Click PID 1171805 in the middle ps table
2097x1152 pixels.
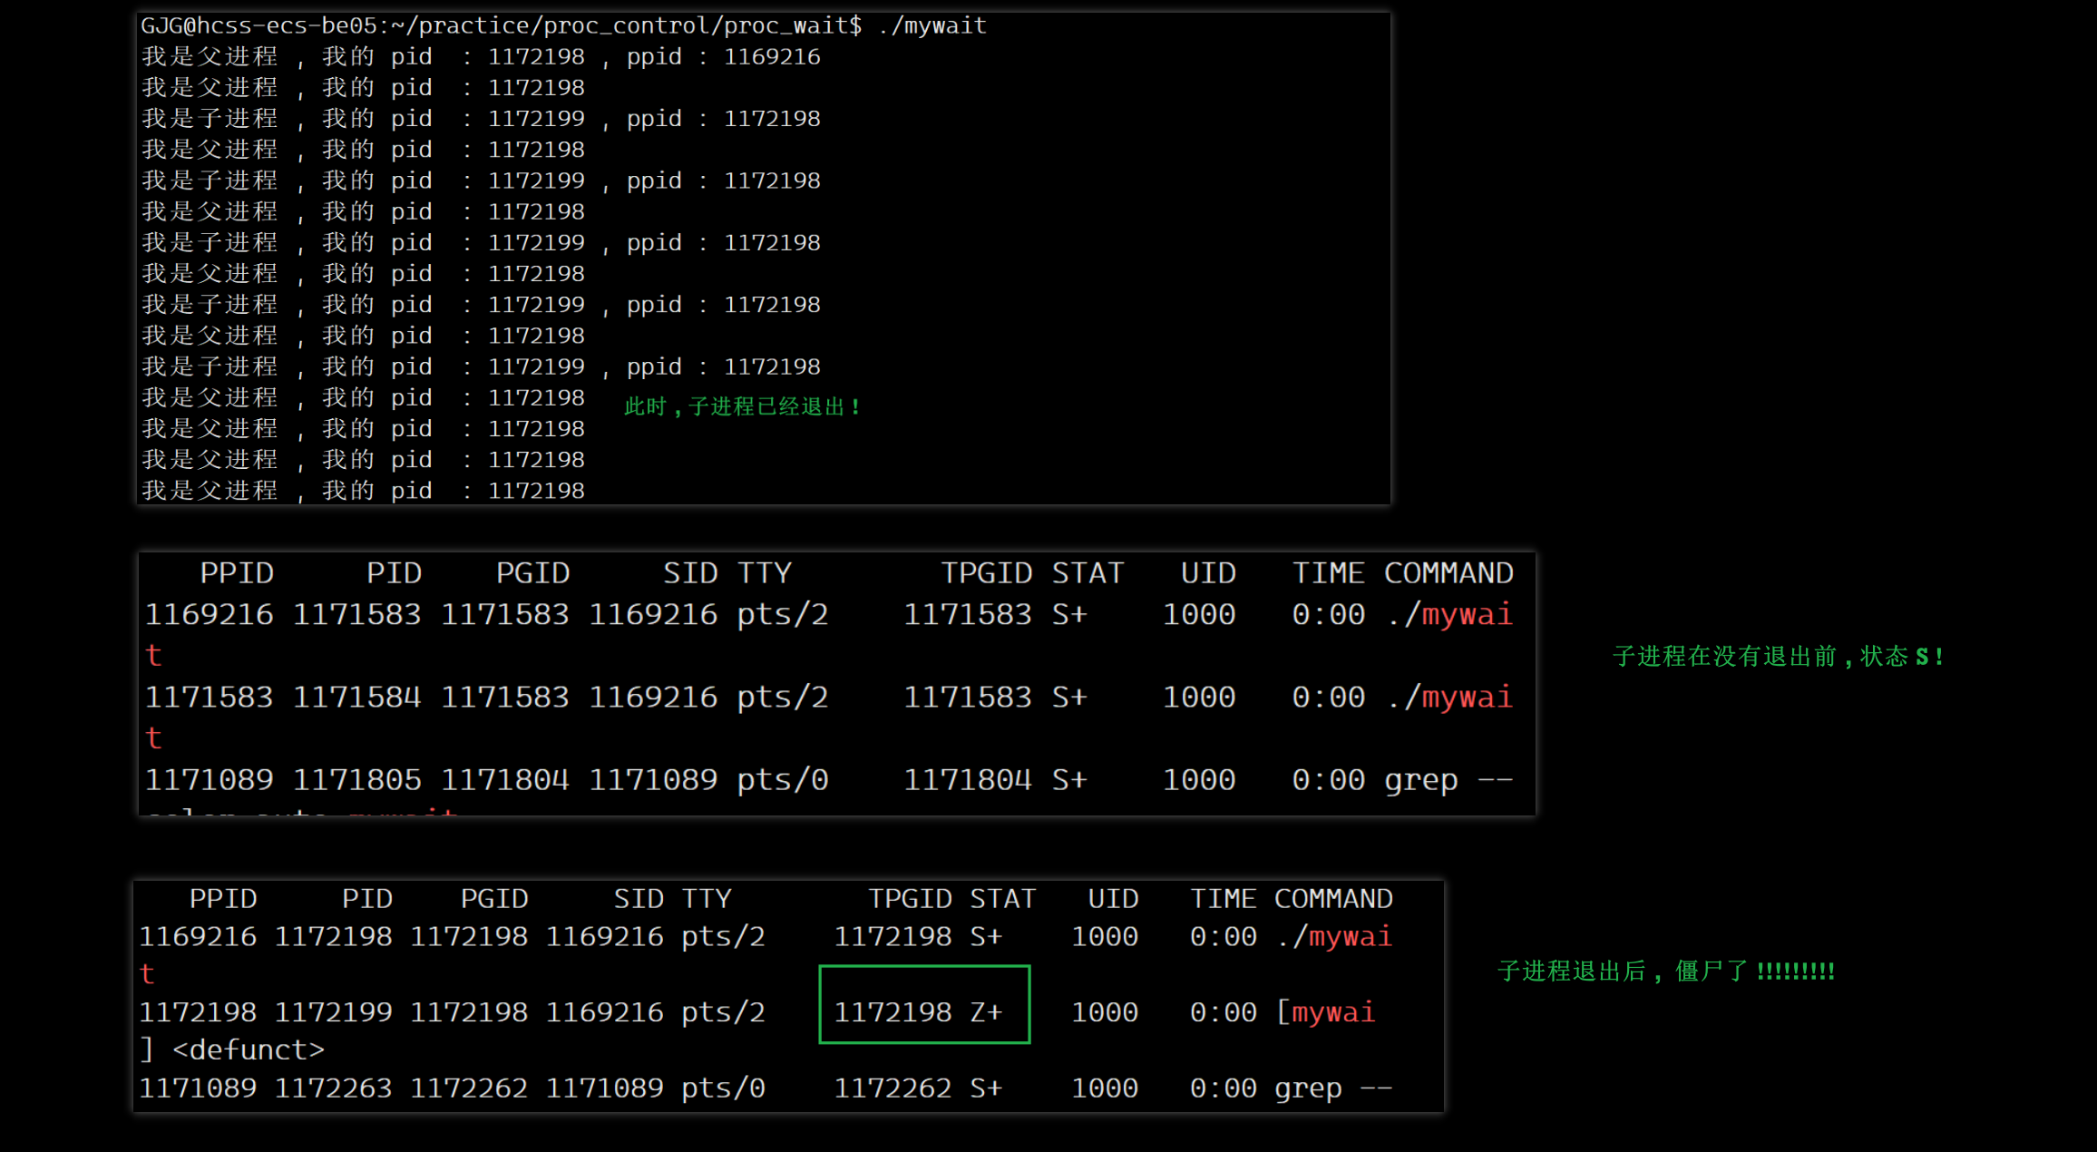click(356, 779)
